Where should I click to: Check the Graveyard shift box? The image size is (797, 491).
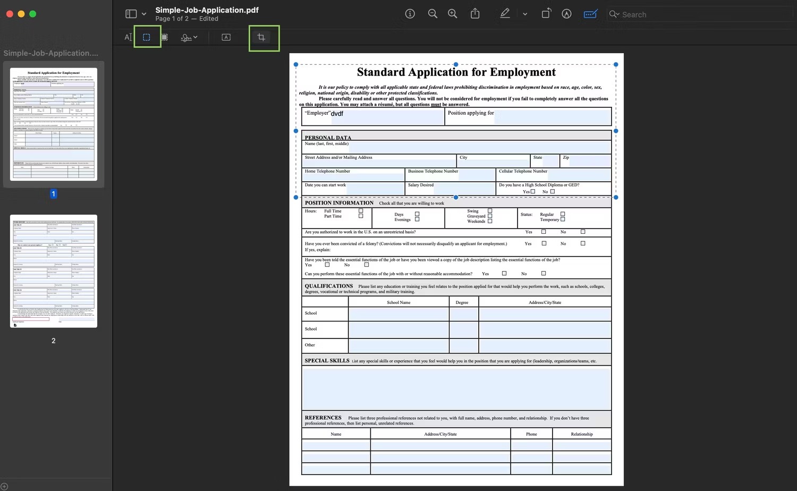pos(490,216)
